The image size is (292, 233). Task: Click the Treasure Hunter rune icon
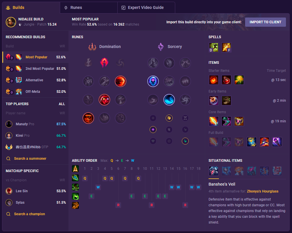(88, 118)
